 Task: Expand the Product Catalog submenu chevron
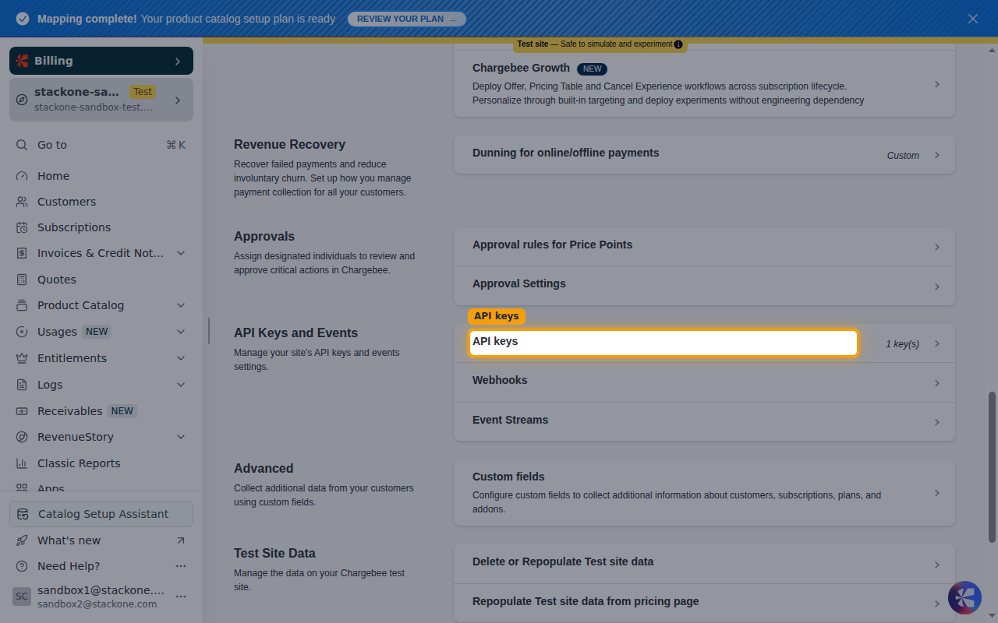[x=181, y=305]
